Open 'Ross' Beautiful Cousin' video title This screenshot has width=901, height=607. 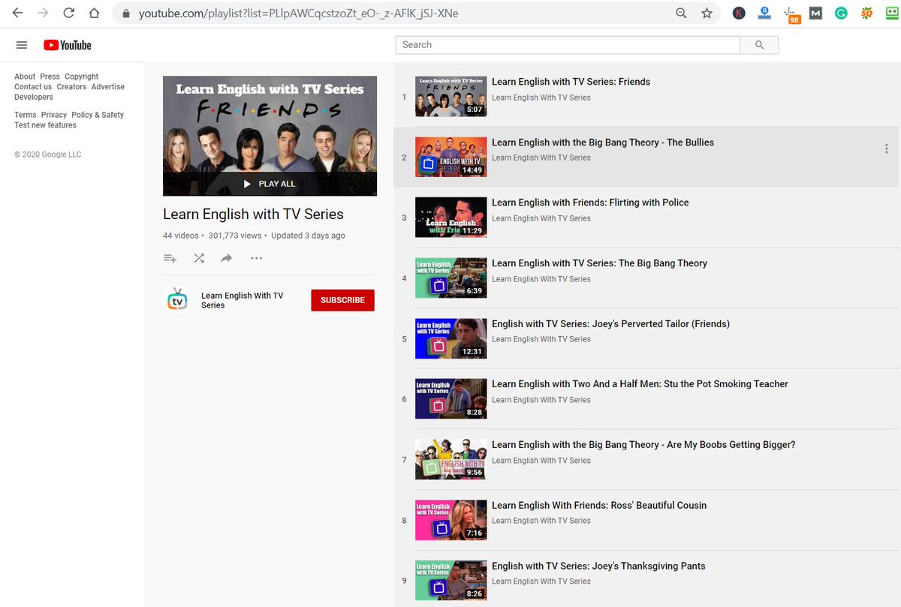coord(599,506)
